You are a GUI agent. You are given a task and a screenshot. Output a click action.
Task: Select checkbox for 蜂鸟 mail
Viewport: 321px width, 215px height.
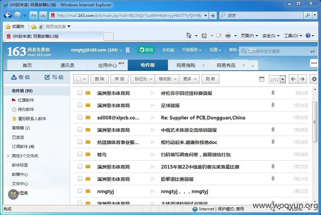point(80,154)
